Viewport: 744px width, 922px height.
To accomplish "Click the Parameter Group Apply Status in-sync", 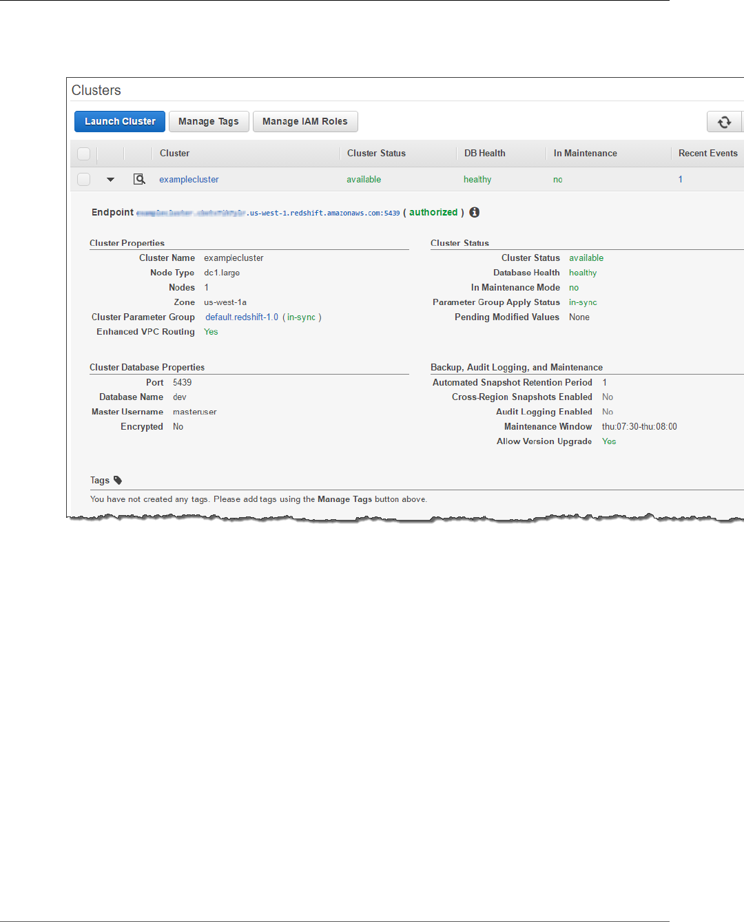I will 583,302.
